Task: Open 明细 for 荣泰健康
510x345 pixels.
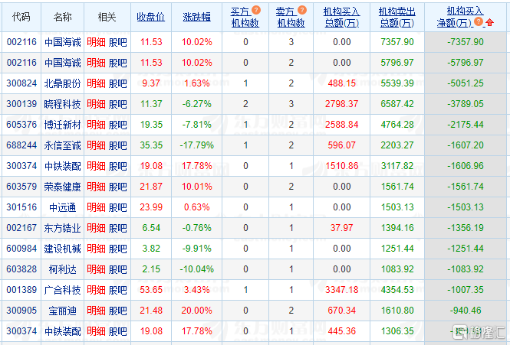Action: 97,187
